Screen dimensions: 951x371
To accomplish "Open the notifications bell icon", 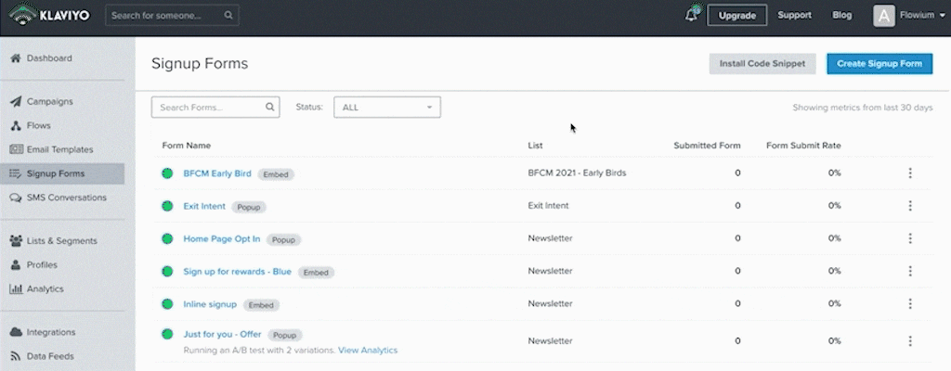I will pos(691,15).
